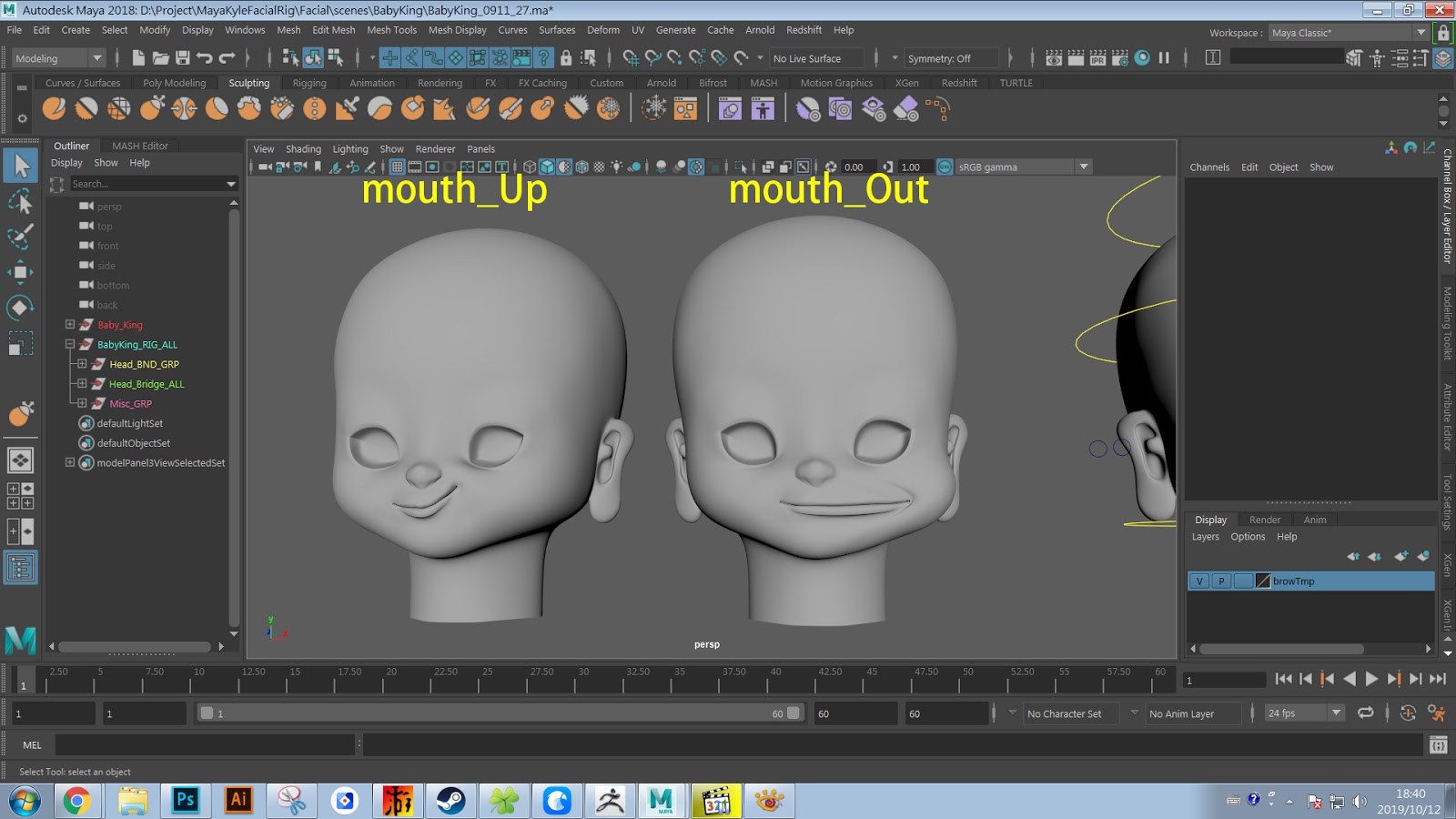Open Steam from the Windows taskbar

(x=450, y=801)
